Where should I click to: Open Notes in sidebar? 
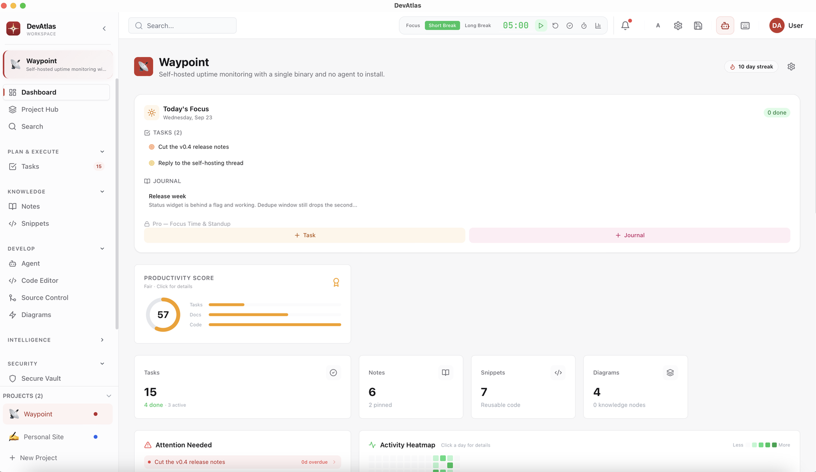tap(56, 206)
